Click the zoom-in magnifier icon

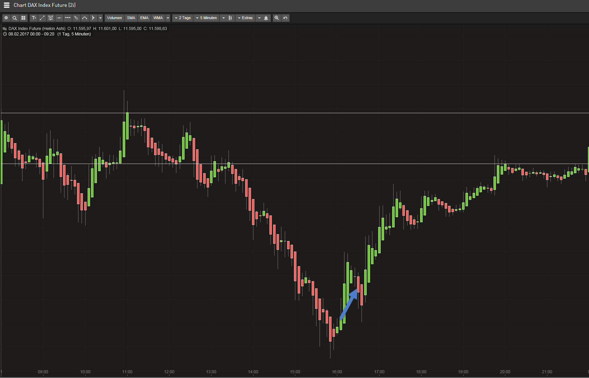277,18
